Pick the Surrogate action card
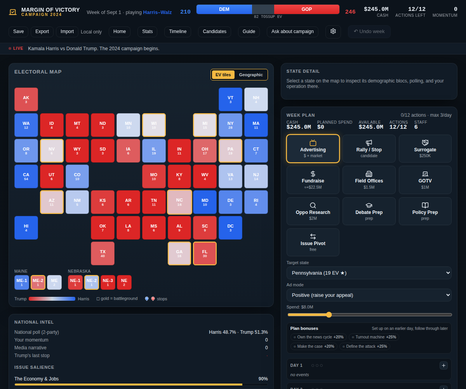 pyautogui.click(x=425, y=149)
